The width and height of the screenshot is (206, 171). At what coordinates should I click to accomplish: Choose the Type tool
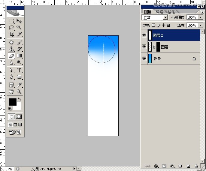[x=19, y=70]
